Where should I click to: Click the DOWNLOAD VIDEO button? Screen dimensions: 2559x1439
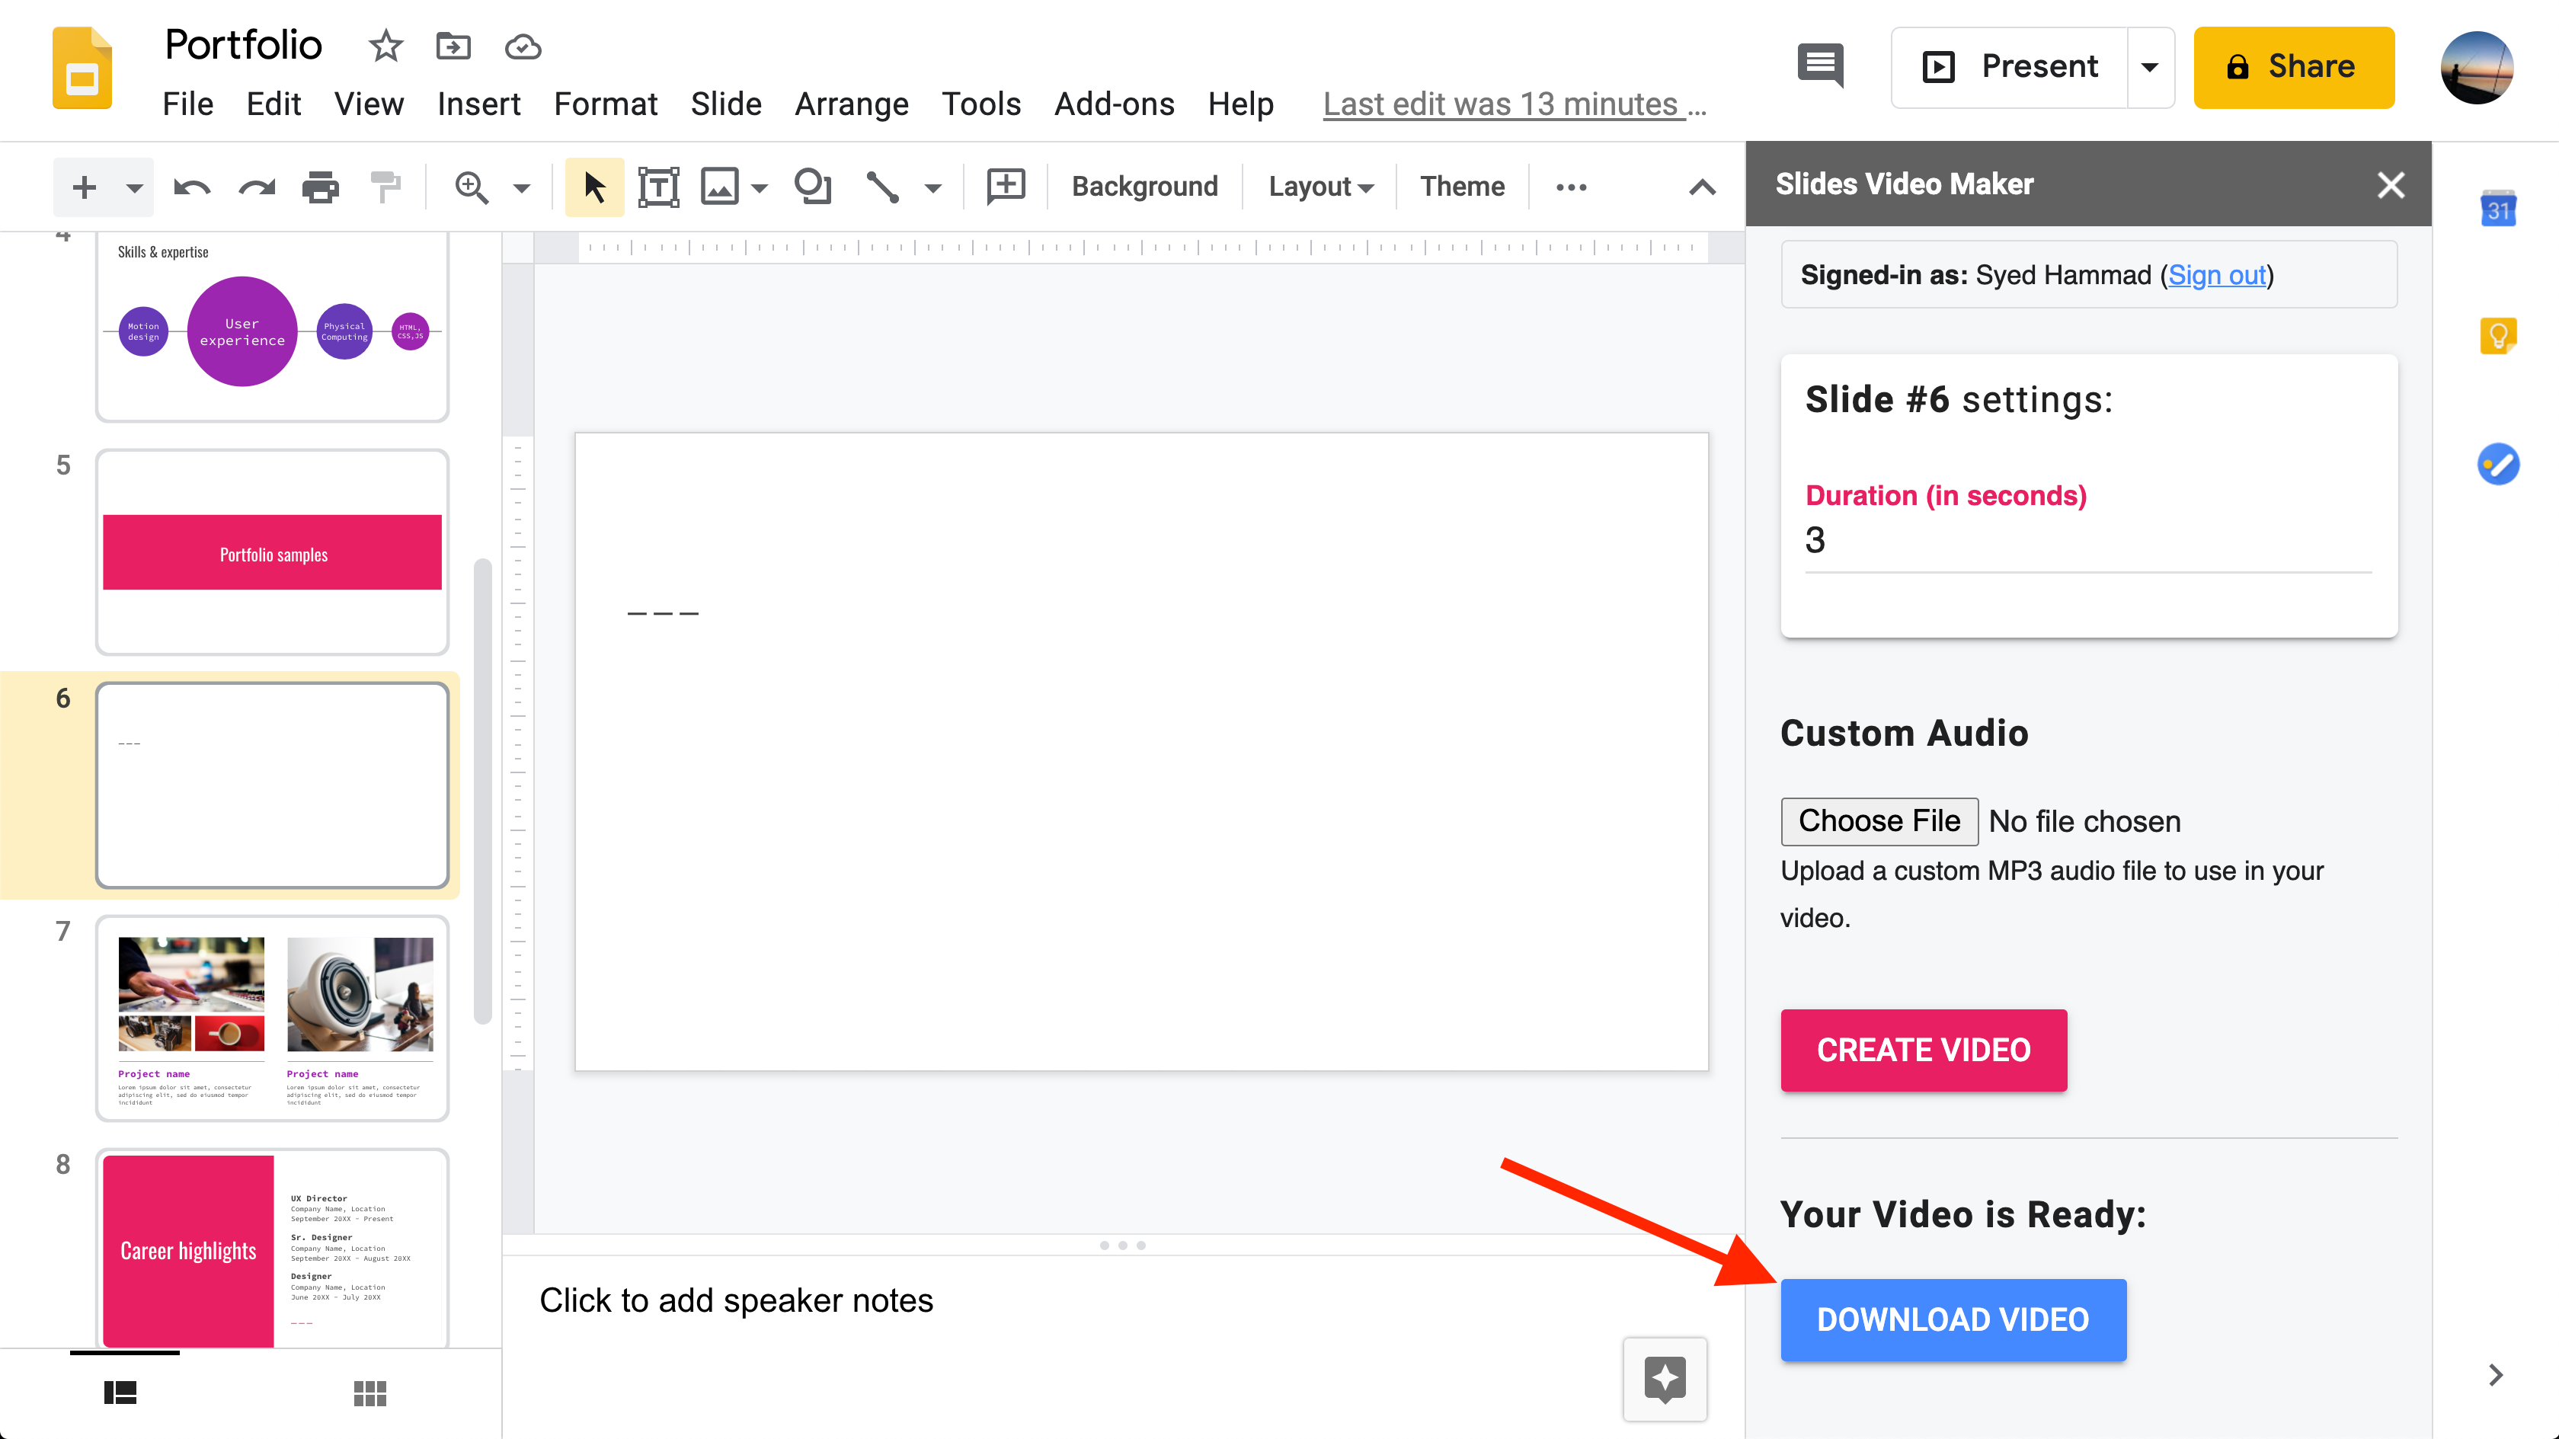pyautogui.click(x=1952, y=1319)
